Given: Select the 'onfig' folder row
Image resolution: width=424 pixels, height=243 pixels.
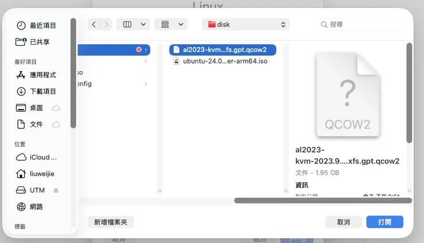Looking at the screenshot, I should 114,84.
